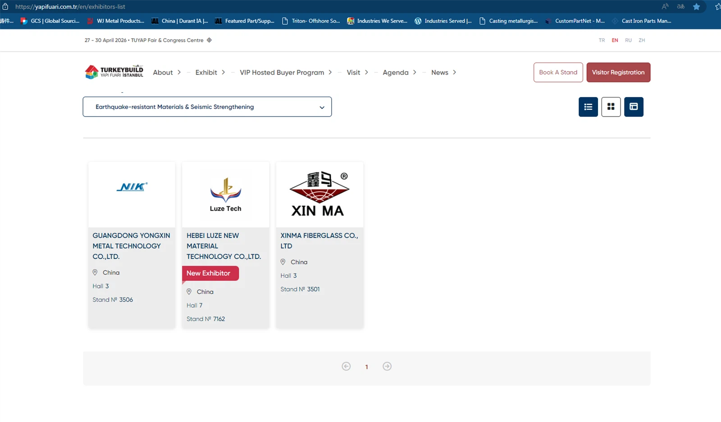Open Hebei Luze New Material Technology link
Viewport: 721px width, 422px height.
(x=224, y=246)
